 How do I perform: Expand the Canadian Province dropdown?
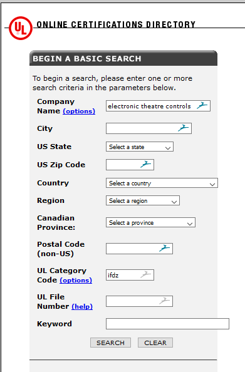(x=150, y=222)
